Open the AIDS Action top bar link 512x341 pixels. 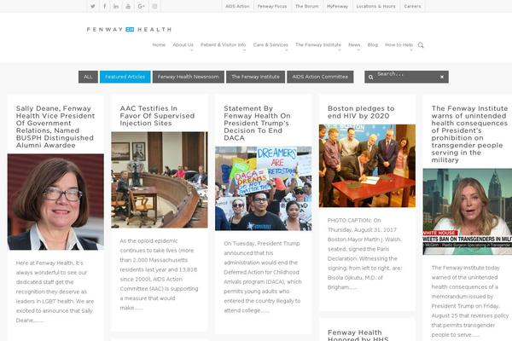237,6
